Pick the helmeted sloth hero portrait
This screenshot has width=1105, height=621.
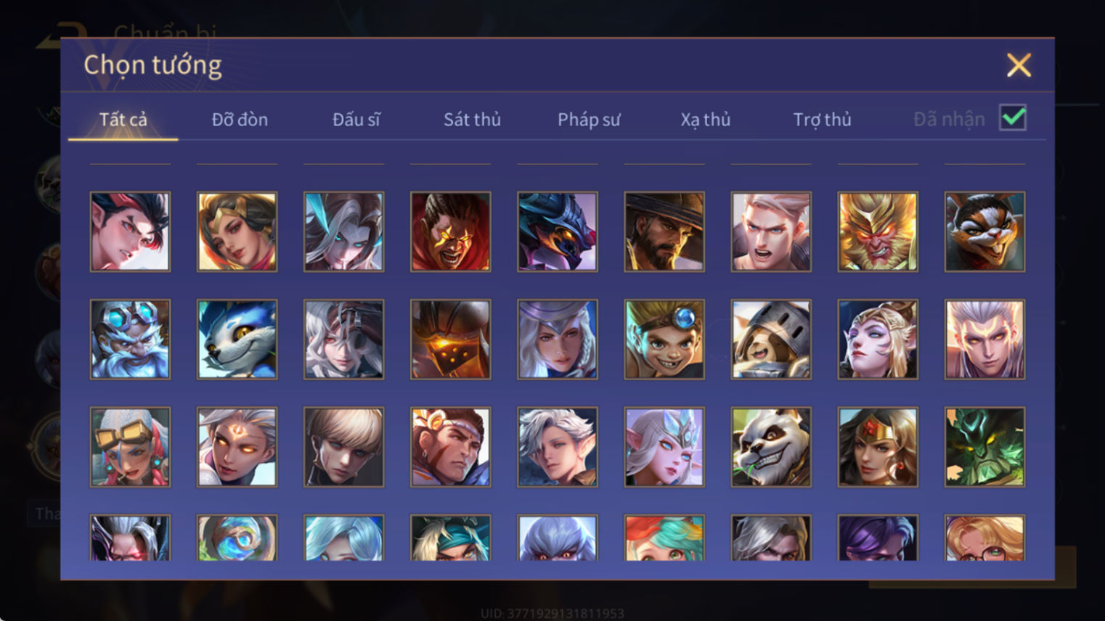[x=771, y=339]
